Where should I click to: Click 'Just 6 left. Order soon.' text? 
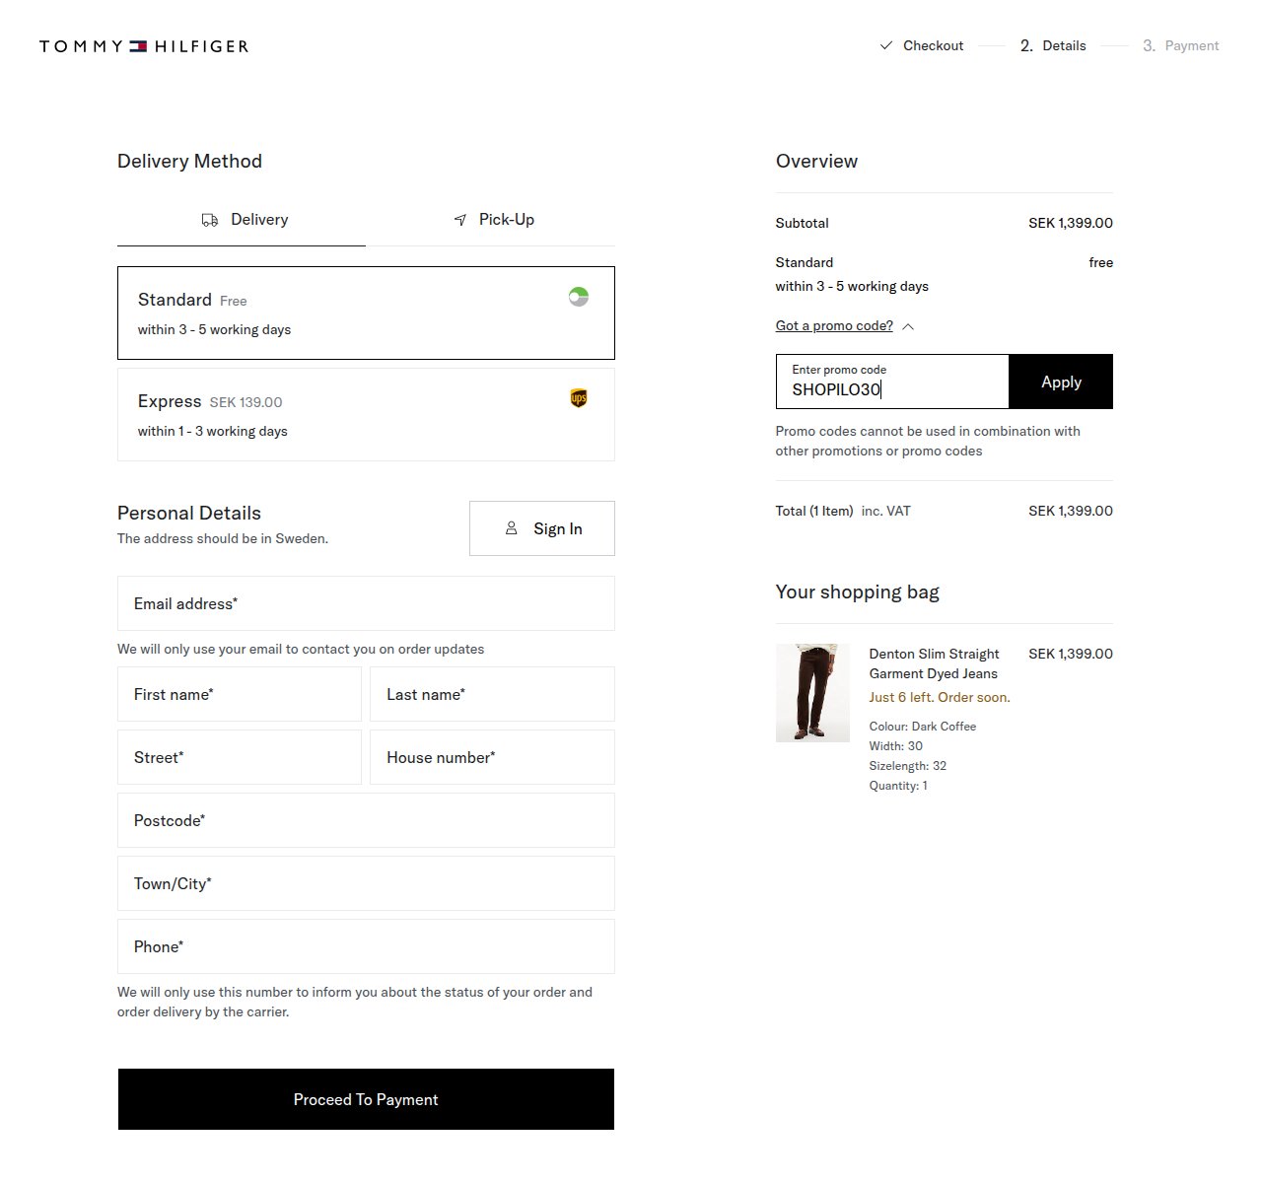[940, 697]
